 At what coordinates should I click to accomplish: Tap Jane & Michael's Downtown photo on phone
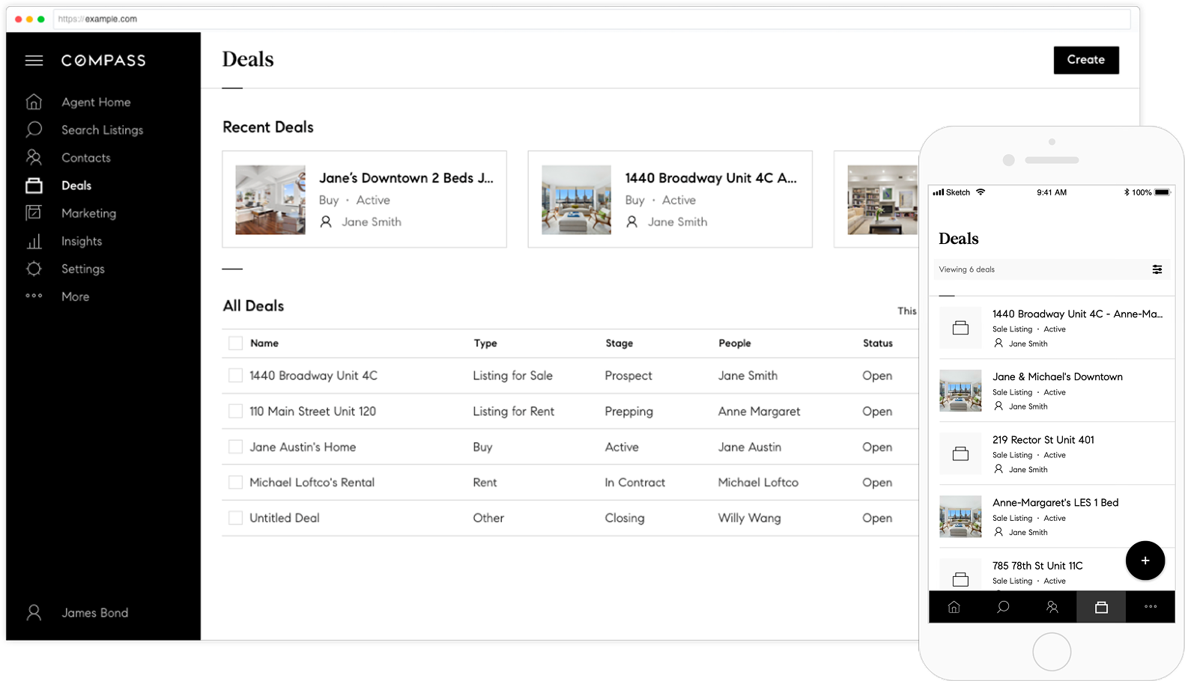pyautogui.click(x=960, y=391)
